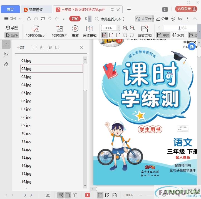Open the annotation panel sidebar icon
201x199 pixels.
click(6, 64)
